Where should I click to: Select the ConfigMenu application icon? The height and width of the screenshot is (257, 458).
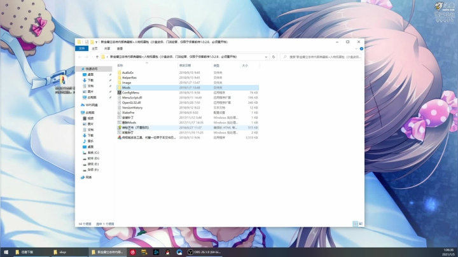(x=119, y=93)
